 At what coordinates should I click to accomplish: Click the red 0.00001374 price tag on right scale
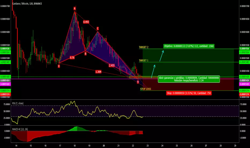[x=245, y=94]
